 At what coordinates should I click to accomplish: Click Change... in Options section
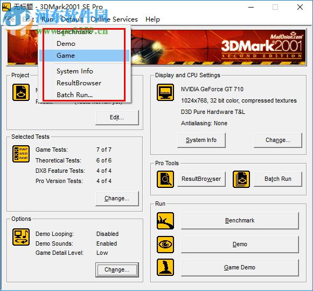117,269
